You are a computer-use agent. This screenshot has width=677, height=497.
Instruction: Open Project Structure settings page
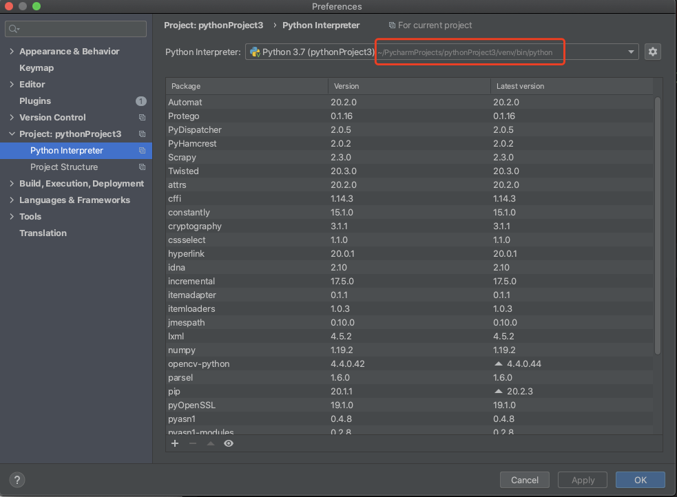pyautogui.click(x=64, y=167)
